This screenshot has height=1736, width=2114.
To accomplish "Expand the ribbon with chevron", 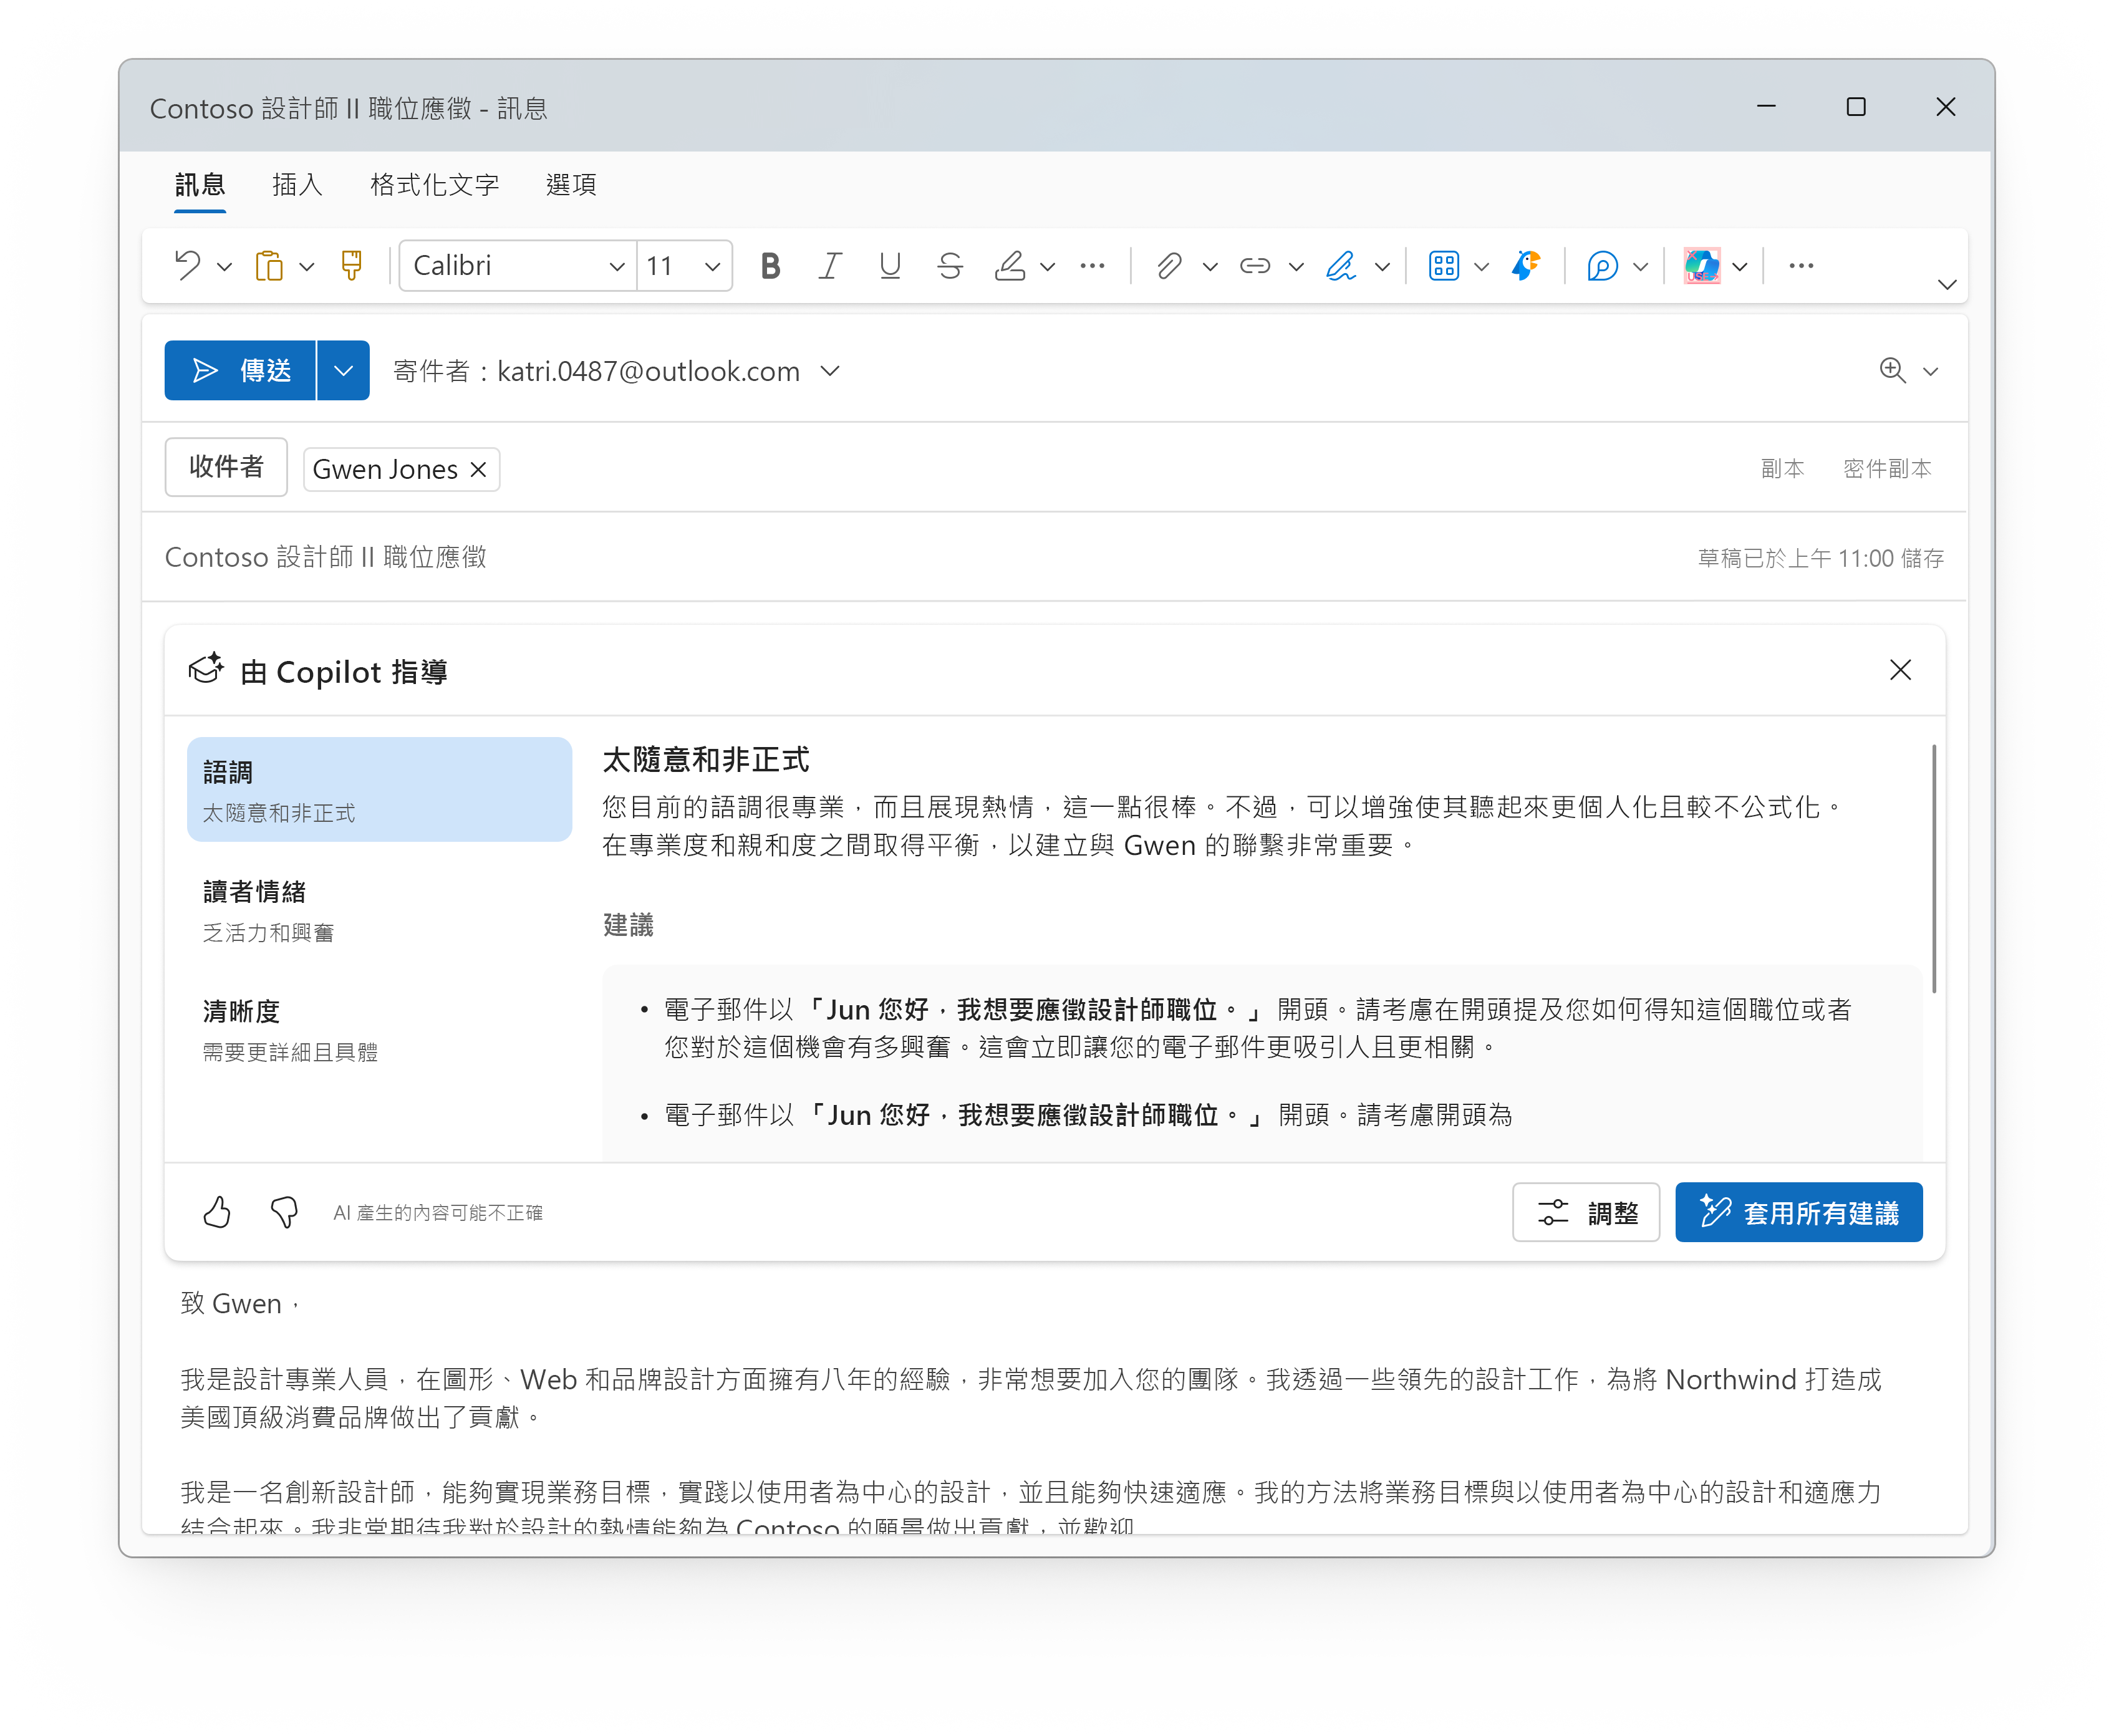I will point(1946,285).
